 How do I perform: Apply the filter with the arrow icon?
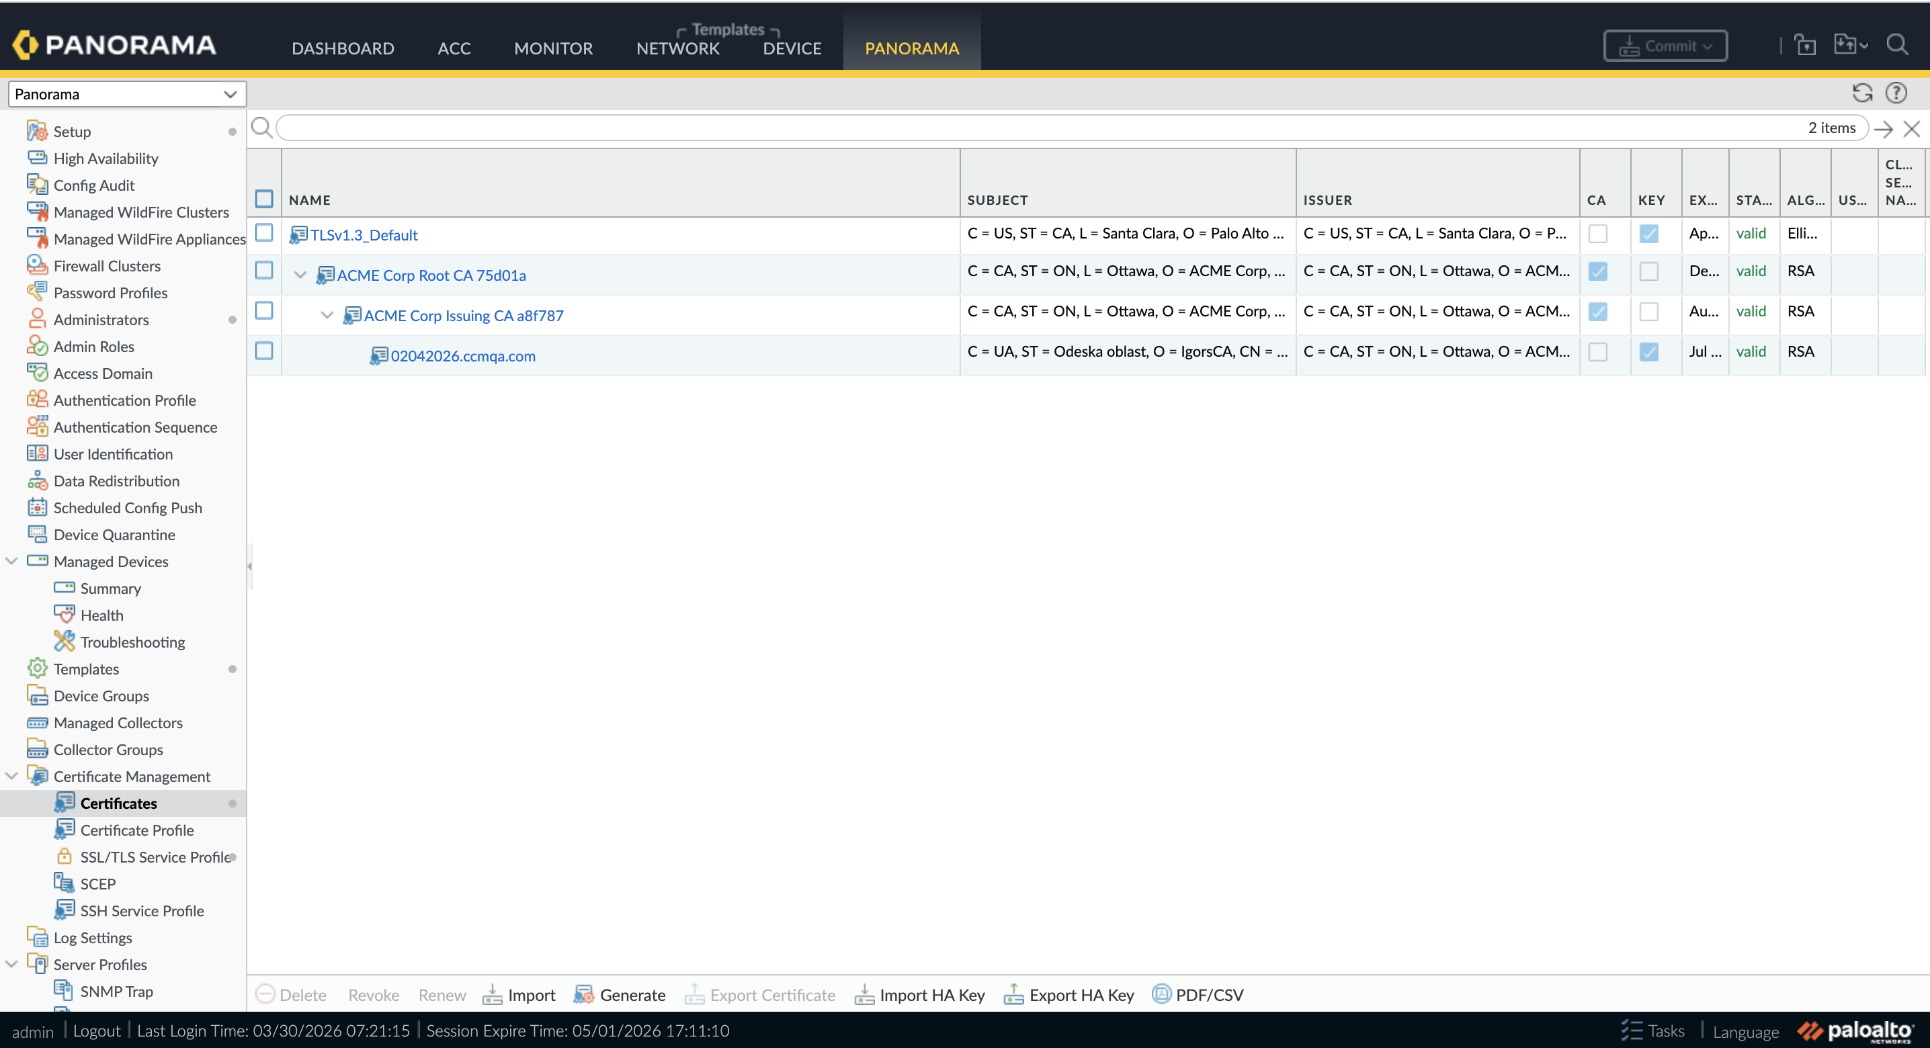pos(1884,129)
